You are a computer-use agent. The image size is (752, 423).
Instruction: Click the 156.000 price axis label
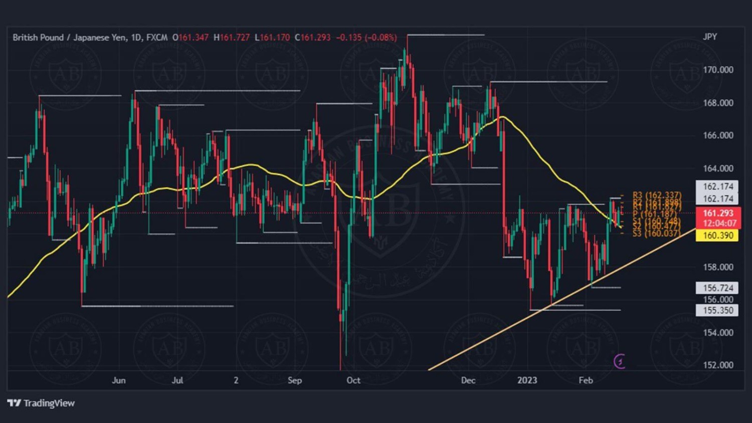click(x=718, y=300)
